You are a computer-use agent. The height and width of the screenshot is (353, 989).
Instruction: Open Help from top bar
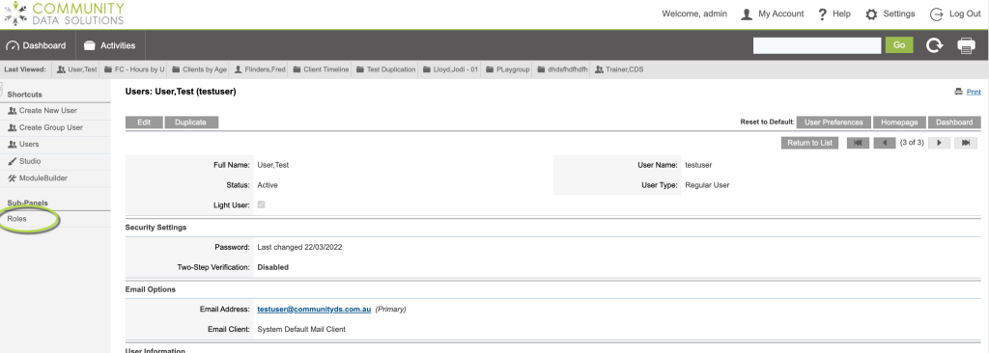coord(841,14)
